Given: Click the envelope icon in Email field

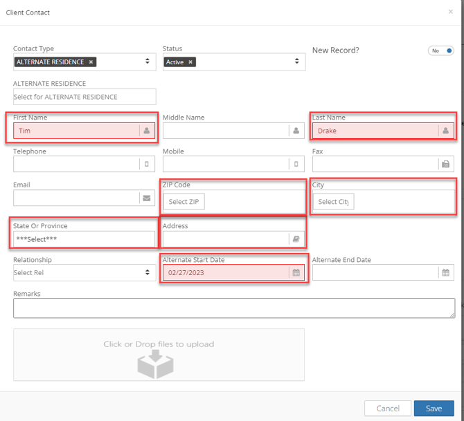Looking at the screenshot, I should coord(147,198).
